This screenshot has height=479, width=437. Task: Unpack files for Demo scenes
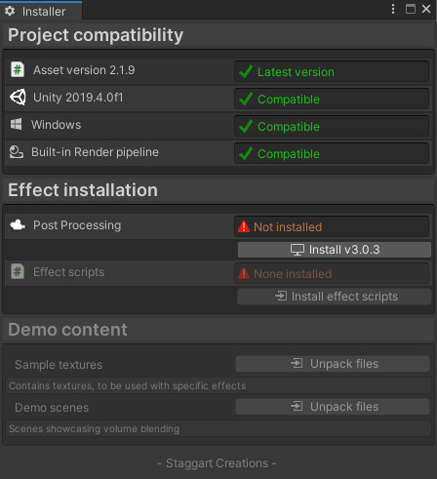point(333,407)
